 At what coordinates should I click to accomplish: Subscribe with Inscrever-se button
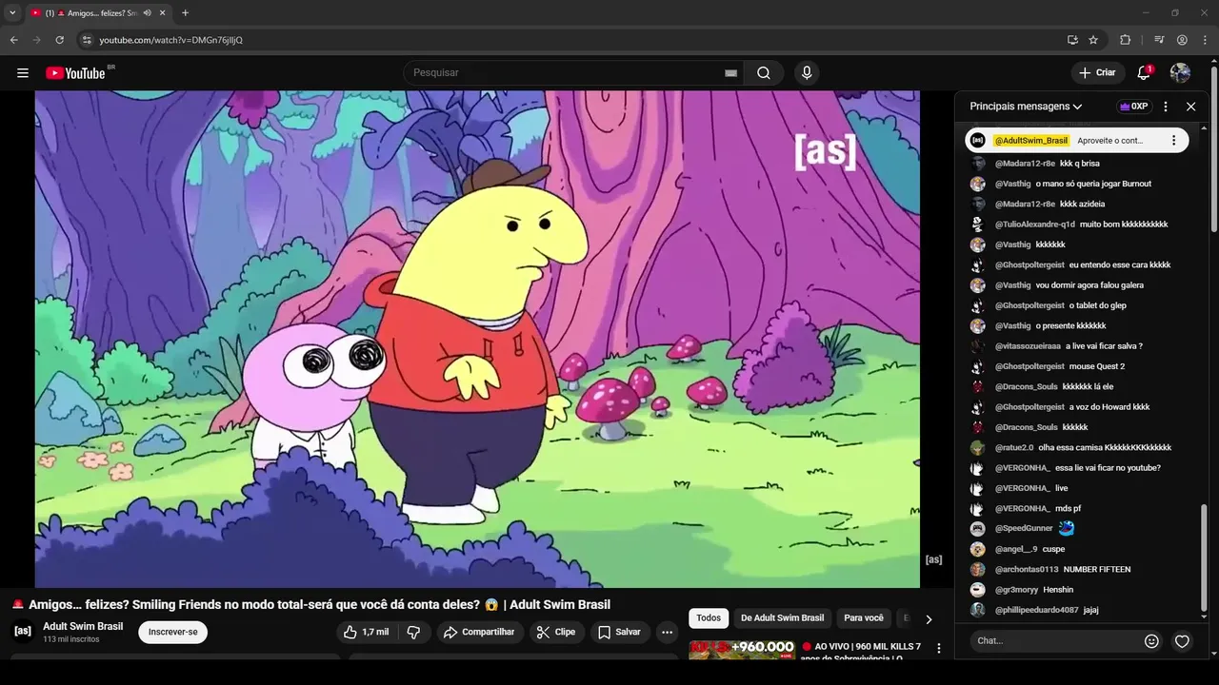172,632
